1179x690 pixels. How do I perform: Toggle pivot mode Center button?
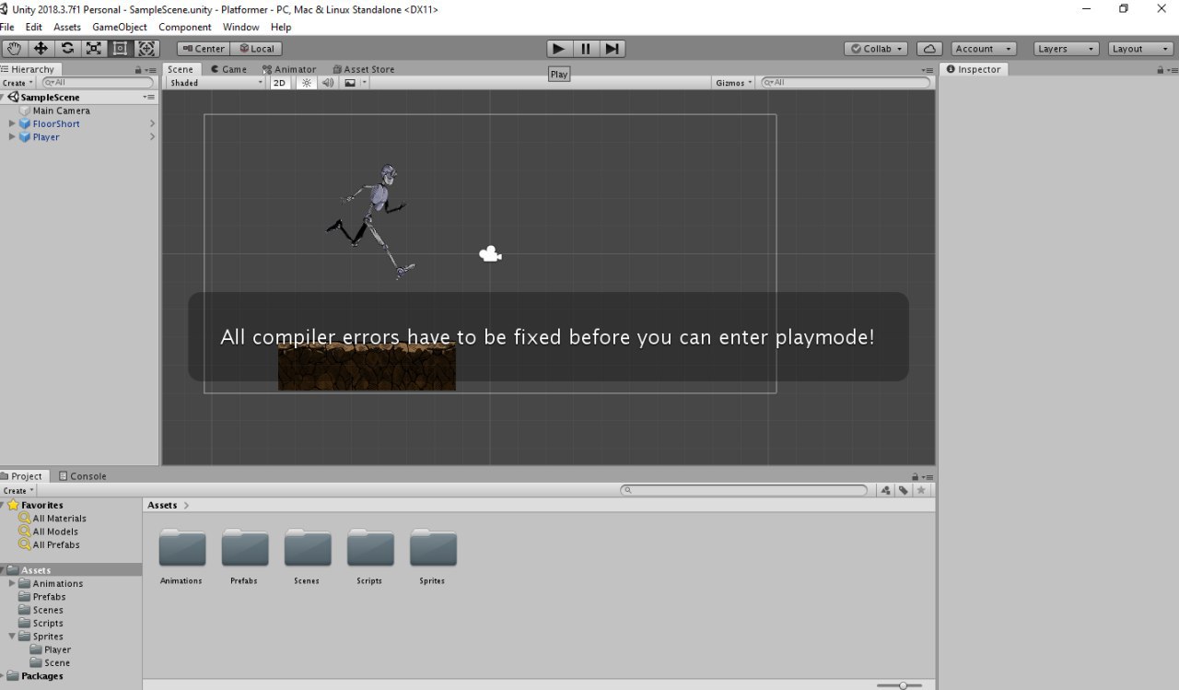point(204,49)
